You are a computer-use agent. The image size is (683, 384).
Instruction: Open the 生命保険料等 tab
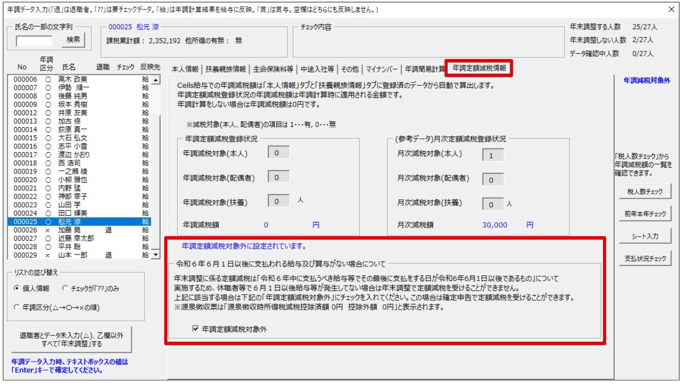point(273,69)
